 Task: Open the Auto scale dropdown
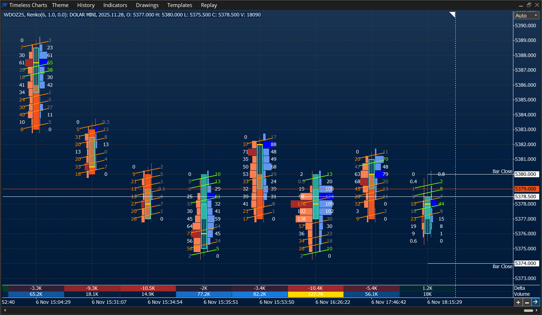[526, 15]
